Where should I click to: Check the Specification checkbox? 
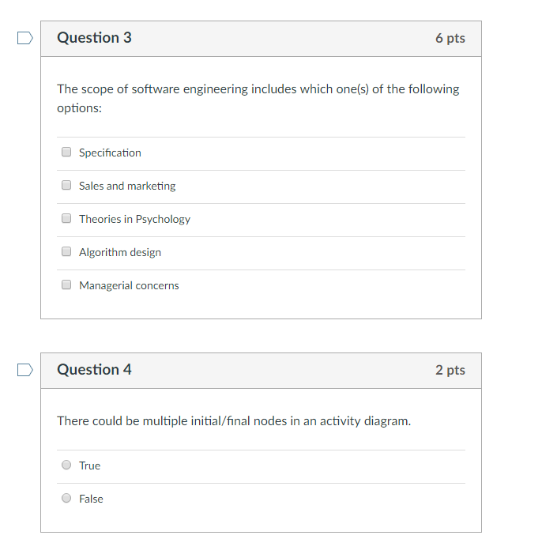coord(66,153)
